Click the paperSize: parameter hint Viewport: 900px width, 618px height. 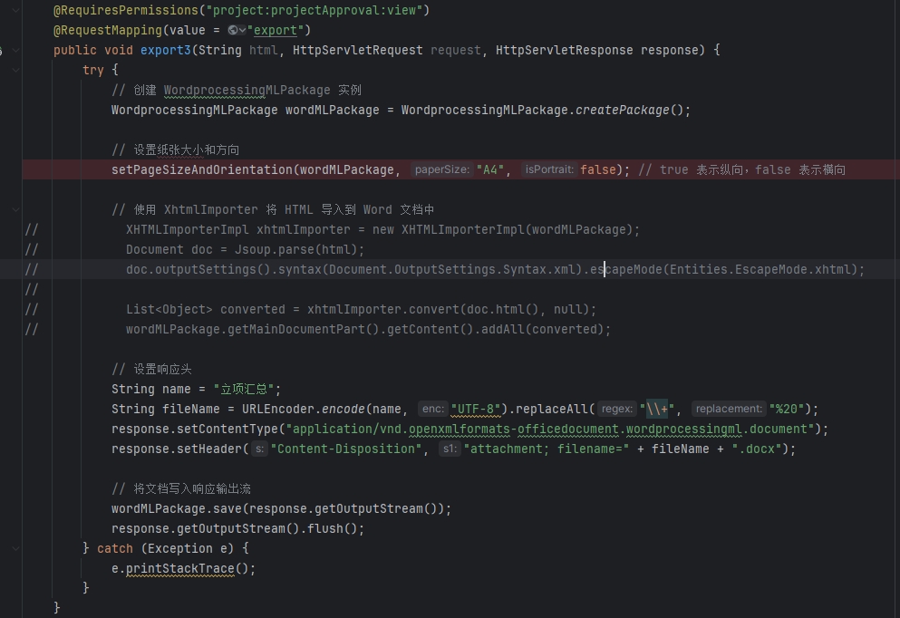(442, 169)
